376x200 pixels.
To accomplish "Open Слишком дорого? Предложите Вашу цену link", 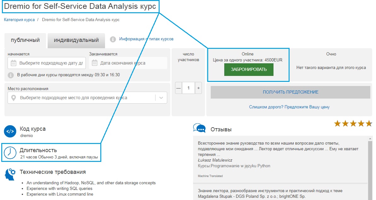I will (x=289, y=107).
